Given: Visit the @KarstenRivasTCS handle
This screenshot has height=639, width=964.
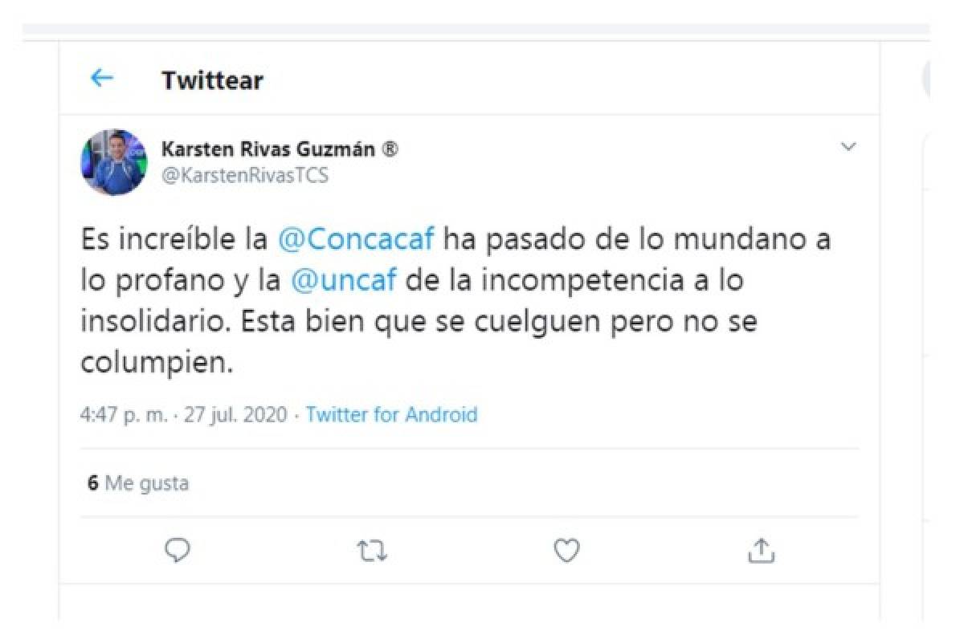Looking at the screenshot, I should click(245, 176).
